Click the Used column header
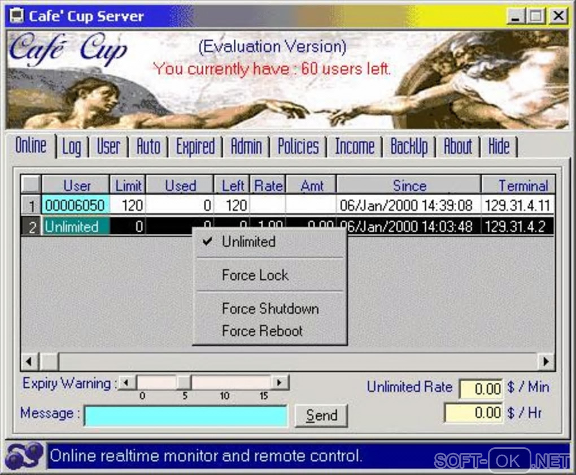The height and width of the screenshot is (475, 576). pos(180,185)
